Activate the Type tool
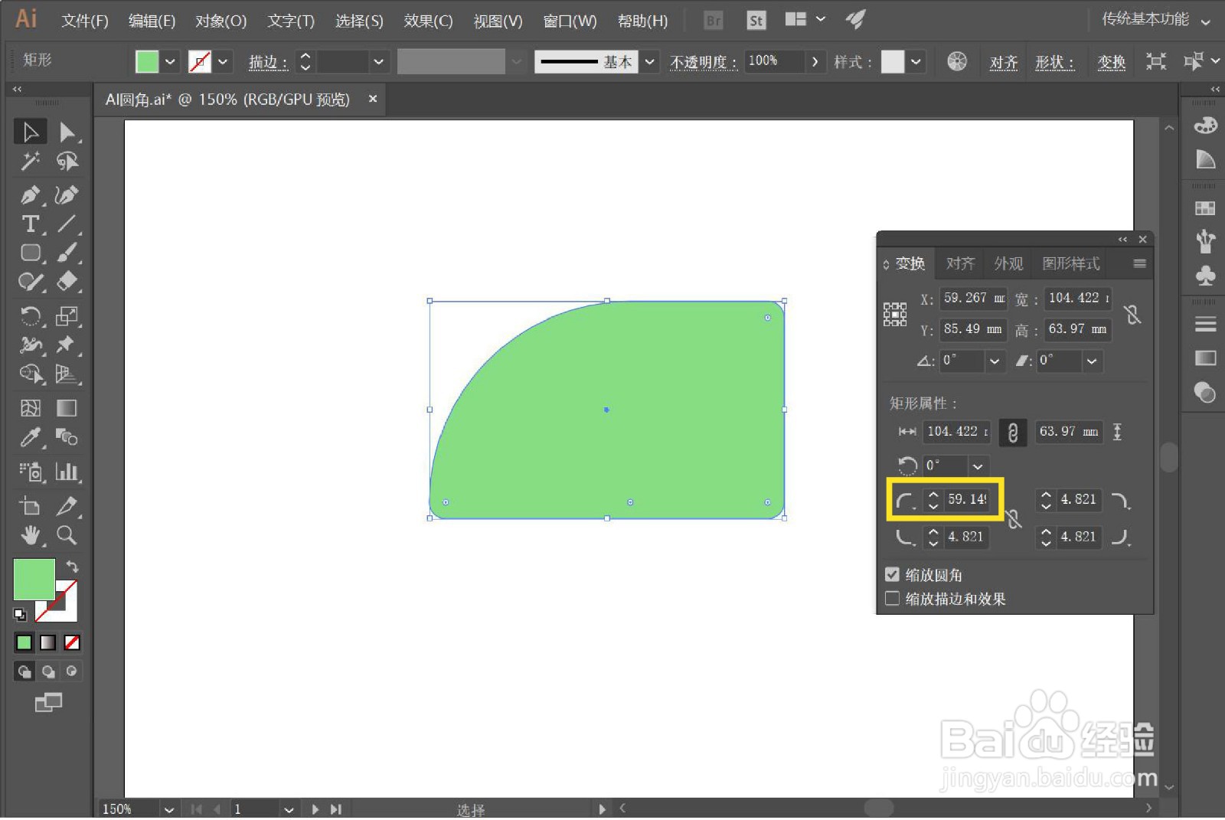 click(31, 224)
